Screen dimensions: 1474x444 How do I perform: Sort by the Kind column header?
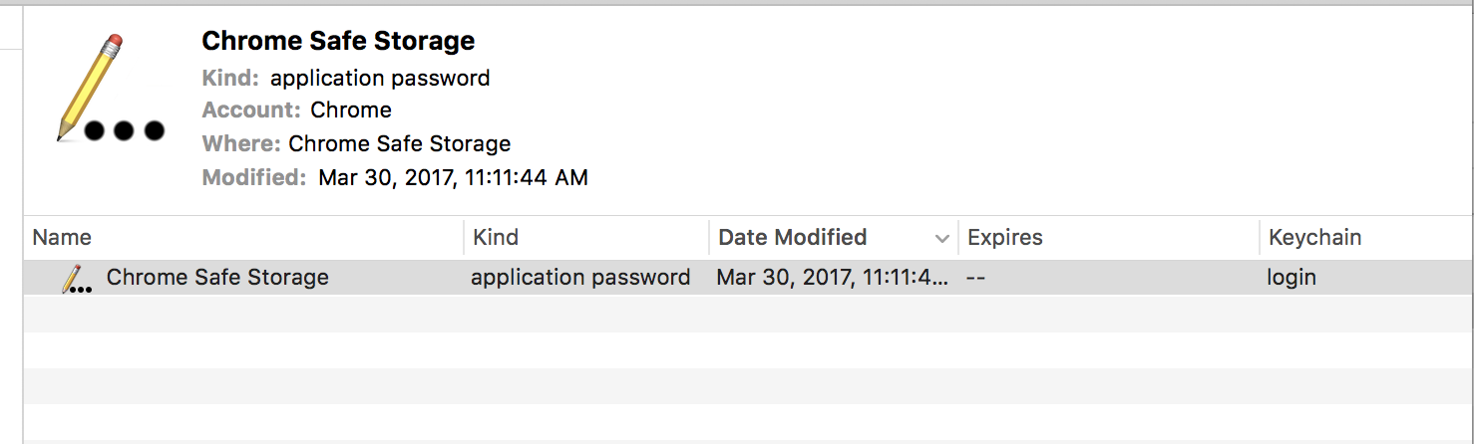[x=496, y=238]
